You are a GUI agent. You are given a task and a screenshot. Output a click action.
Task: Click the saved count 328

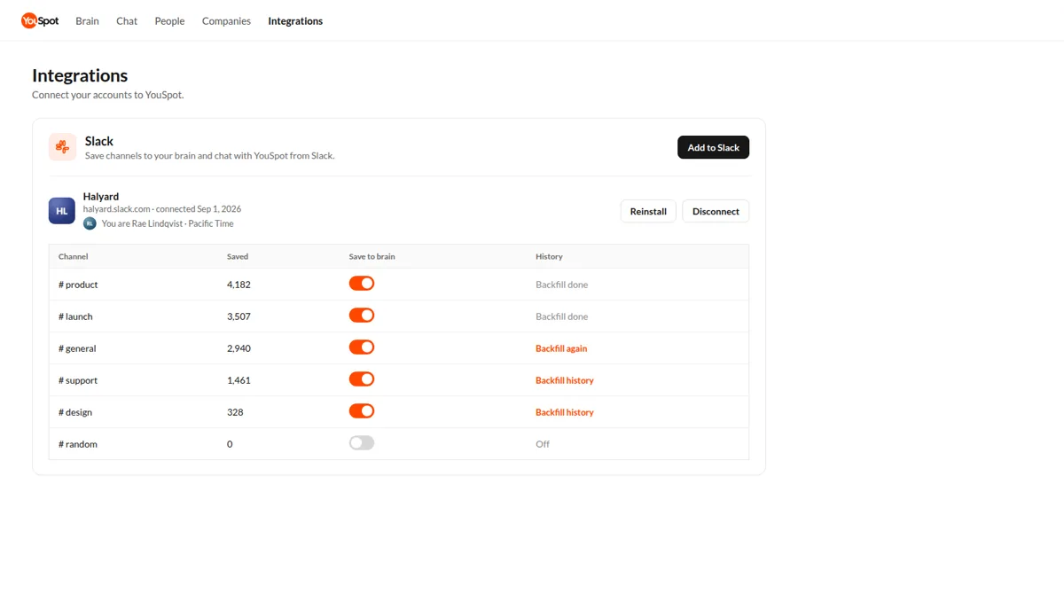(235, 412)
